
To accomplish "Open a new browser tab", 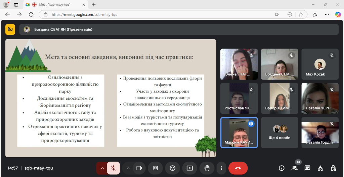I will click(94, 5).
